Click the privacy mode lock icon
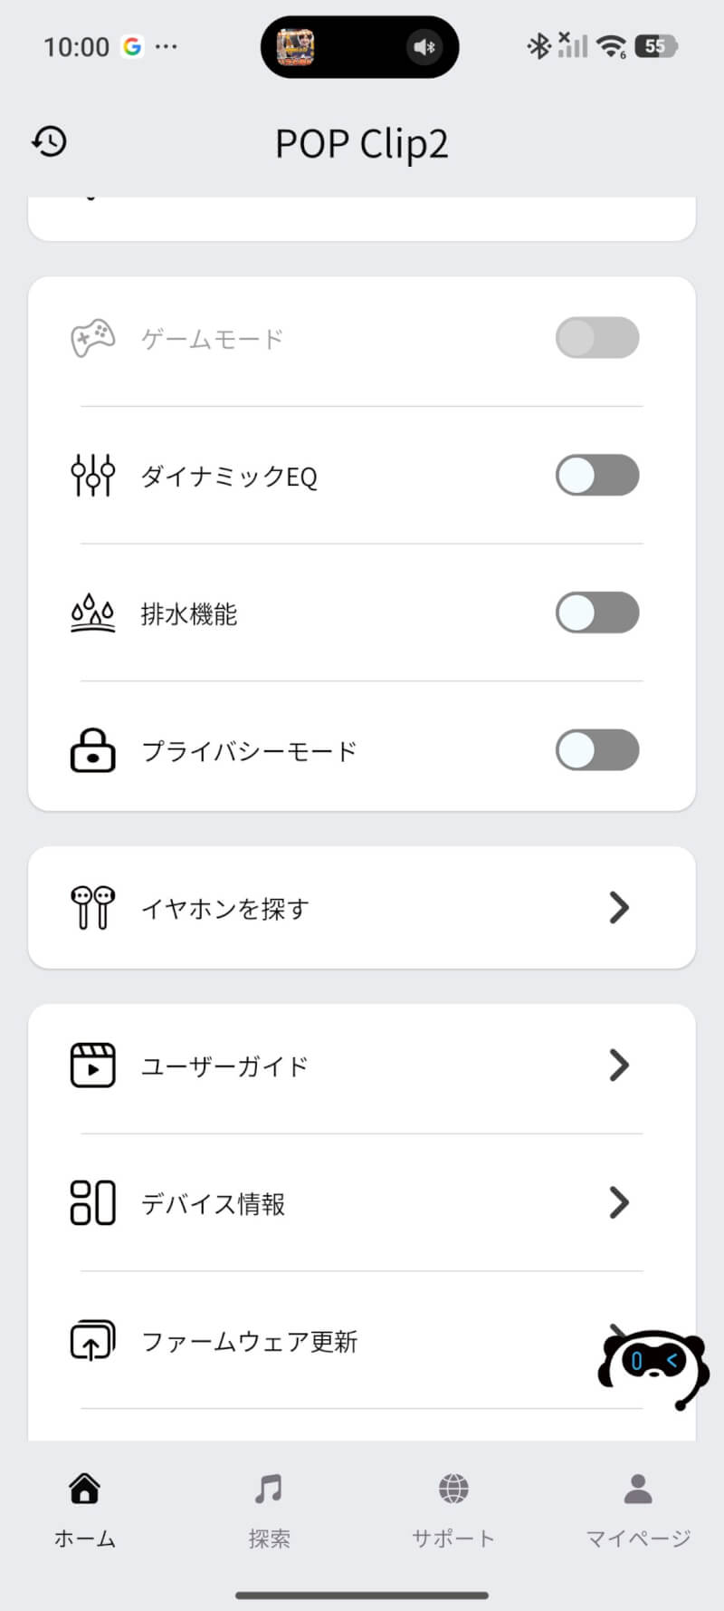The height and width of the screenshot is (1611, 724). (92, 750)
